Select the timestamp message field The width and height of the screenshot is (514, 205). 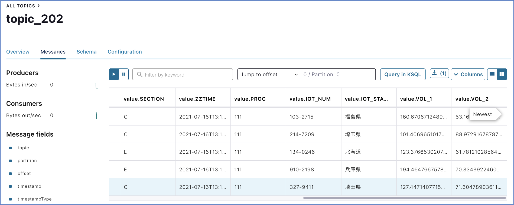coord(30,186)
